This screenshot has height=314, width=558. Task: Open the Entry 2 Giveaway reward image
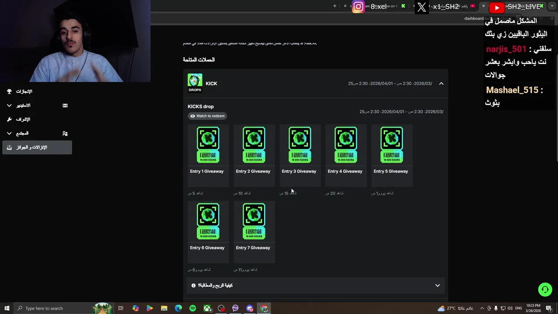254,145
